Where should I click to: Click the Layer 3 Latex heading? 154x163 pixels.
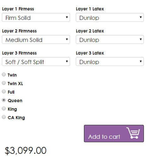(x=90, y=53)
